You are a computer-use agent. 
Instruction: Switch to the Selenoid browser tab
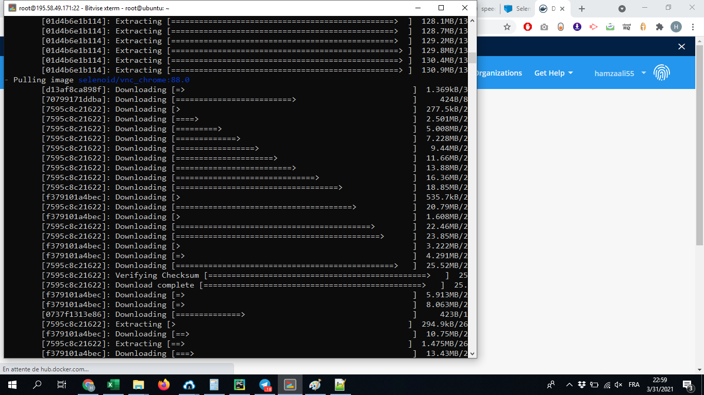(517, 9)
